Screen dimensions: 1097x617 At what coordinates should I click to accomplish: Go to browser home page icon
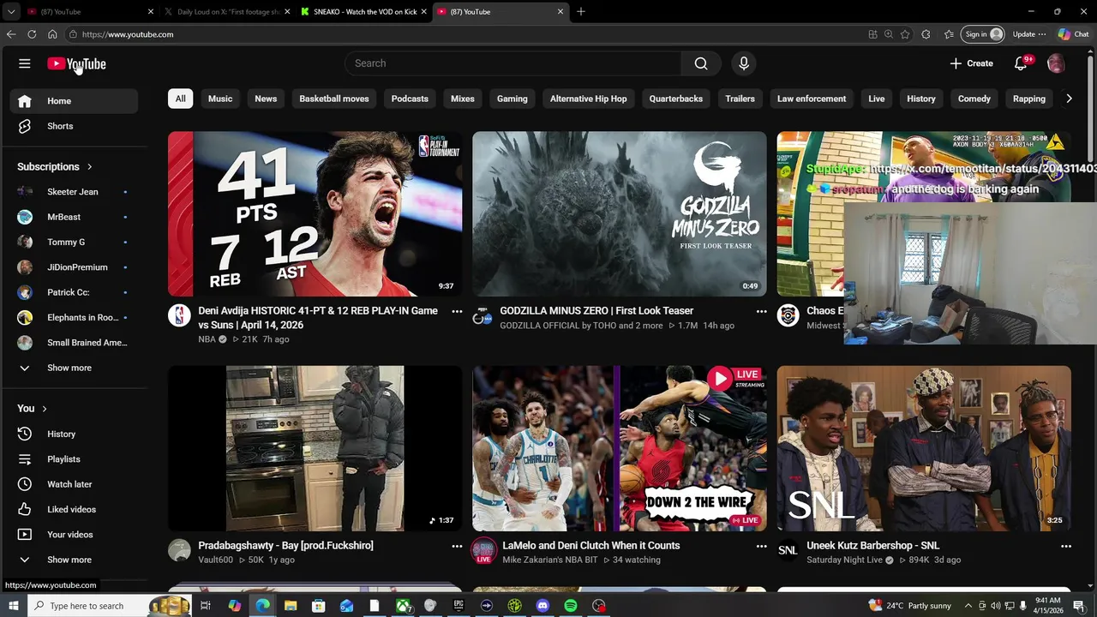[52, 34]
